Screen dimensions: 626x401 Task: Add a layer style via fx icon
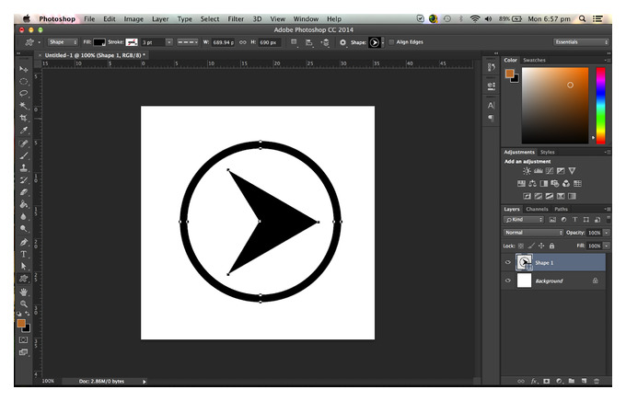pos(534,381)
